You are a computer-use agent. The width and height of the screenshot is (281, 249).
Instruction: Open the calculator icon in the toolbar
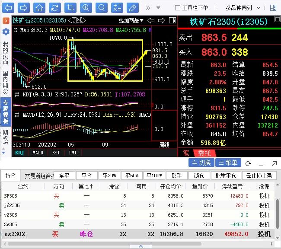click(x=117, y=8)
